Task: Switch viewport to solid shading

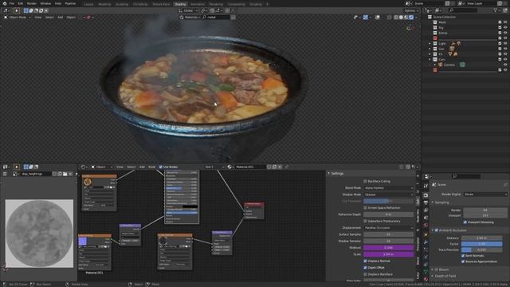Action: 401,18
